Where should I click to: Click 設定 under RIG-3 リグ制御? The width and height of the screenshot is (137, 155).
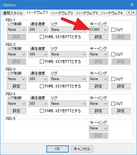point(17,86)
